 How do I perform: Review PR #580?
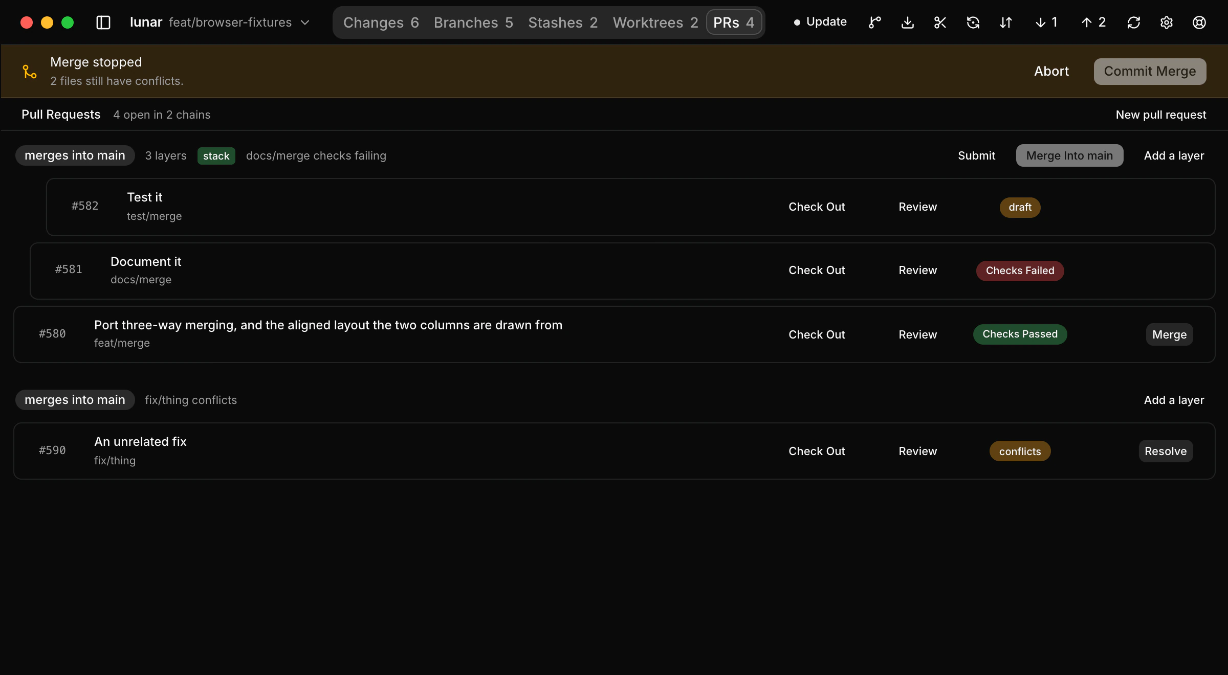(918, 334)
